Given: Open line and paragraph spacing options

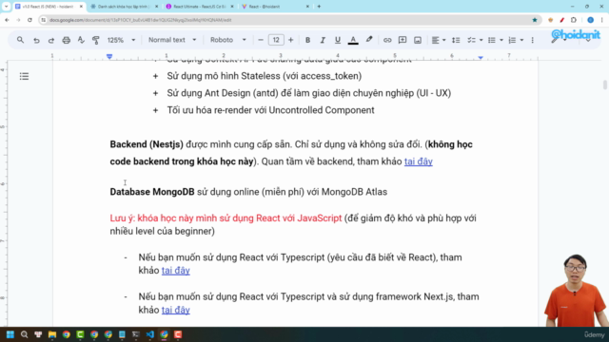Looking at the screenshot, I should point(456,40).
